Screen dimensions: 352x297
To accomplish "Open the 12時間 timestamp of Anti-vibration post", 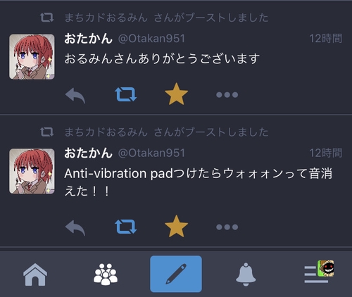I will tap(326, 153).
